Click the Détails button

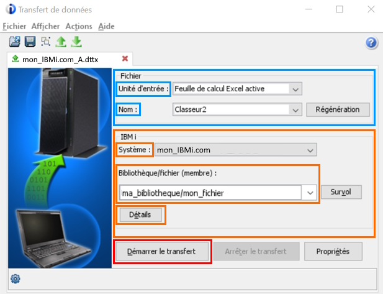pyautogui.click(x=140, y=215)
